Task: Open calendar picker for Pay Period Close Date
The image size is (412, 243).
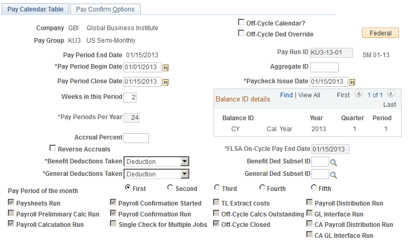Action: pyautogui.click(x=166, y=82)
